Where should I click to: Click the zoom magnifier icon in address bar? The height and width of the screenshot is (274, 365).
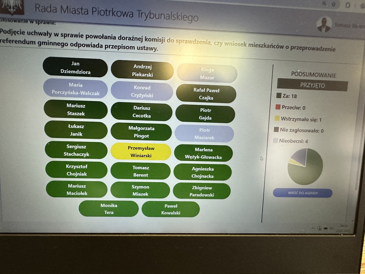(x=324, y=4)
